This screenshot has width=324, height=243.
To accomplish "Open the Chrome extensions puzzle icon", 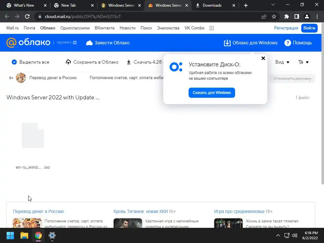I will tap(287, 16).
